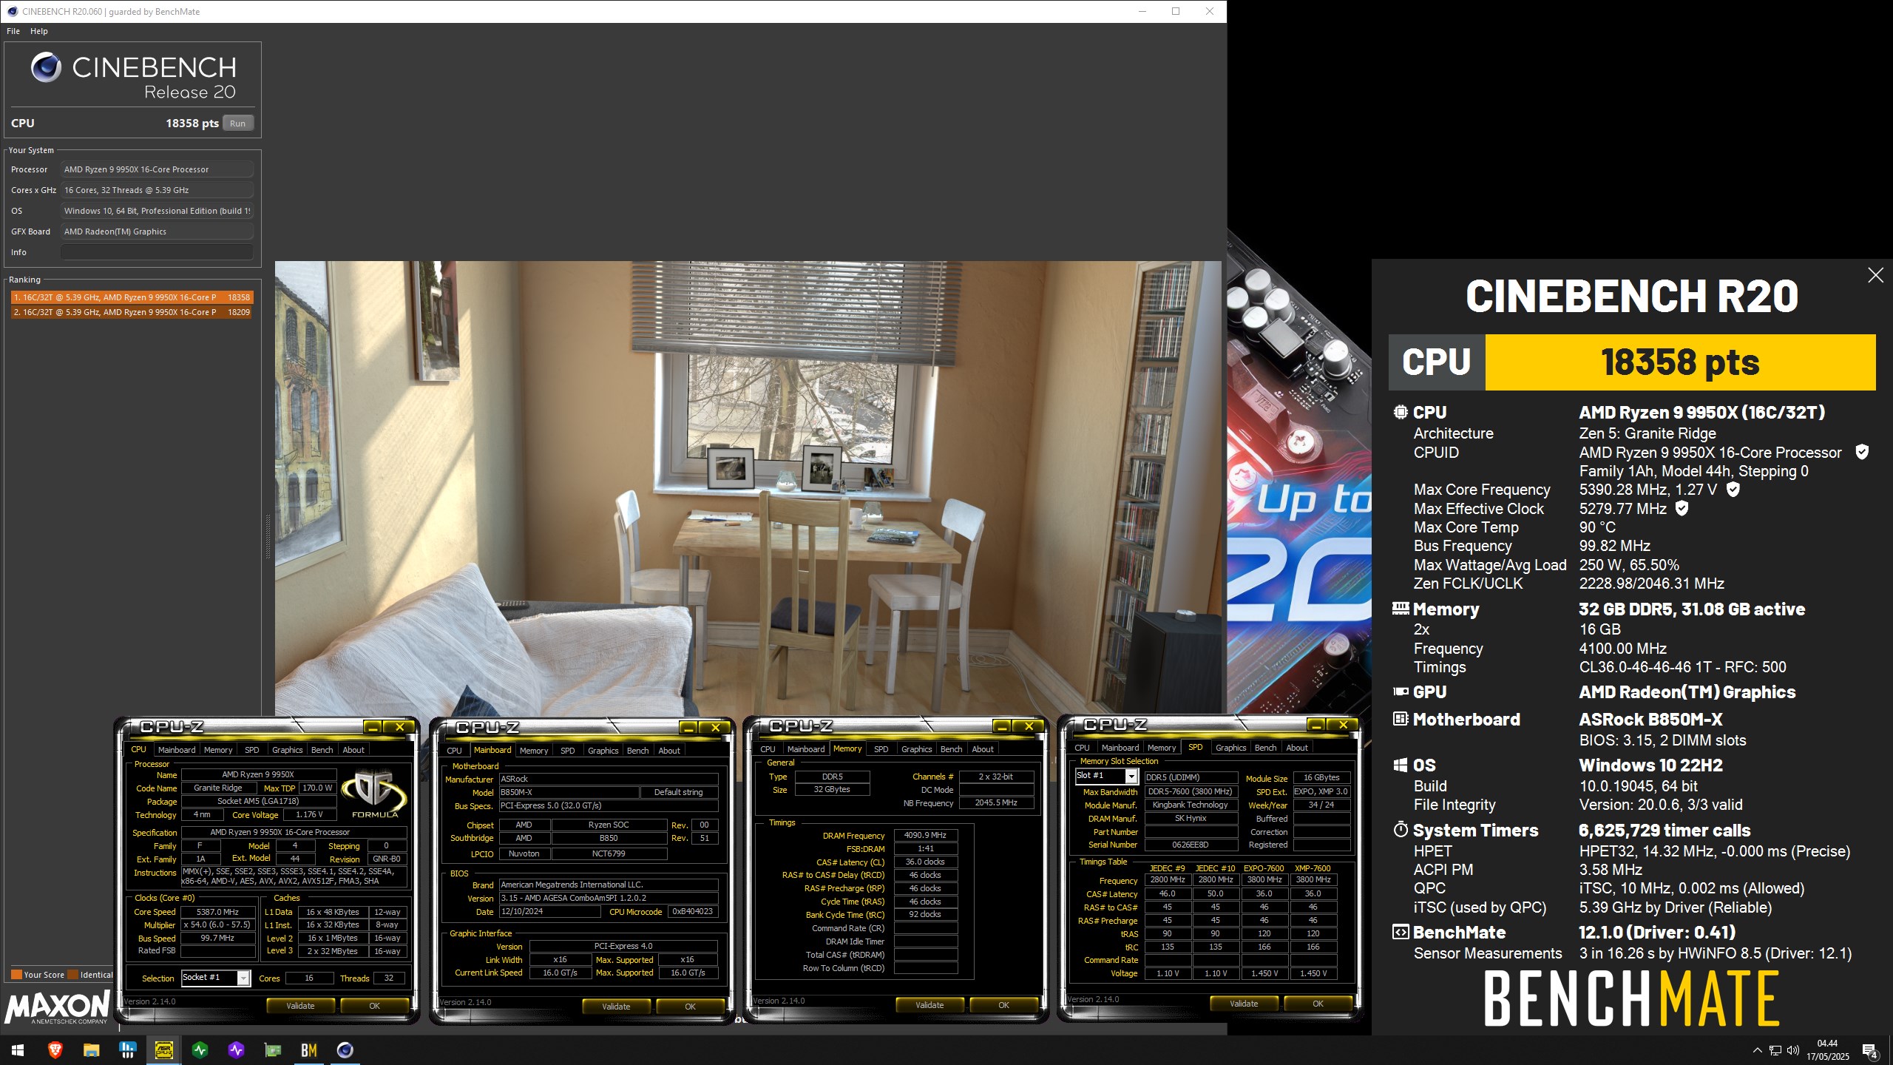Image resolution: width=1893 pixels, height=1065 pixels.
Task: Select the CPU tab in CPU-Z Memory window
Action: pos(768,749)
